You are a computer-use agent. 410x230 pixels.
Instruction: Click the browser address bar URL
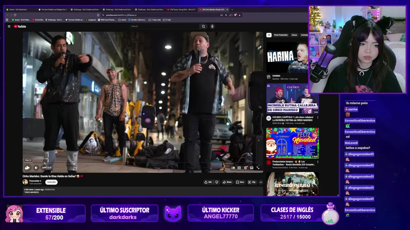click(121, 15)
